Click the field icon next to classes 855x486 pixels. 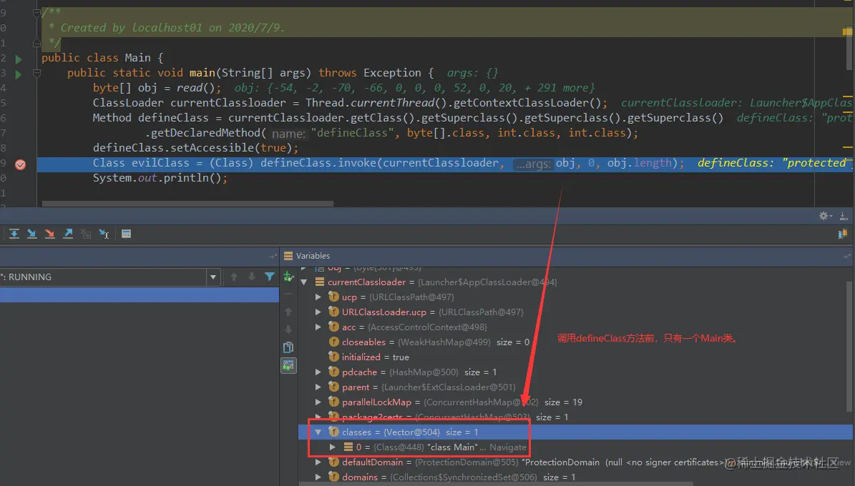click(333, 432)
